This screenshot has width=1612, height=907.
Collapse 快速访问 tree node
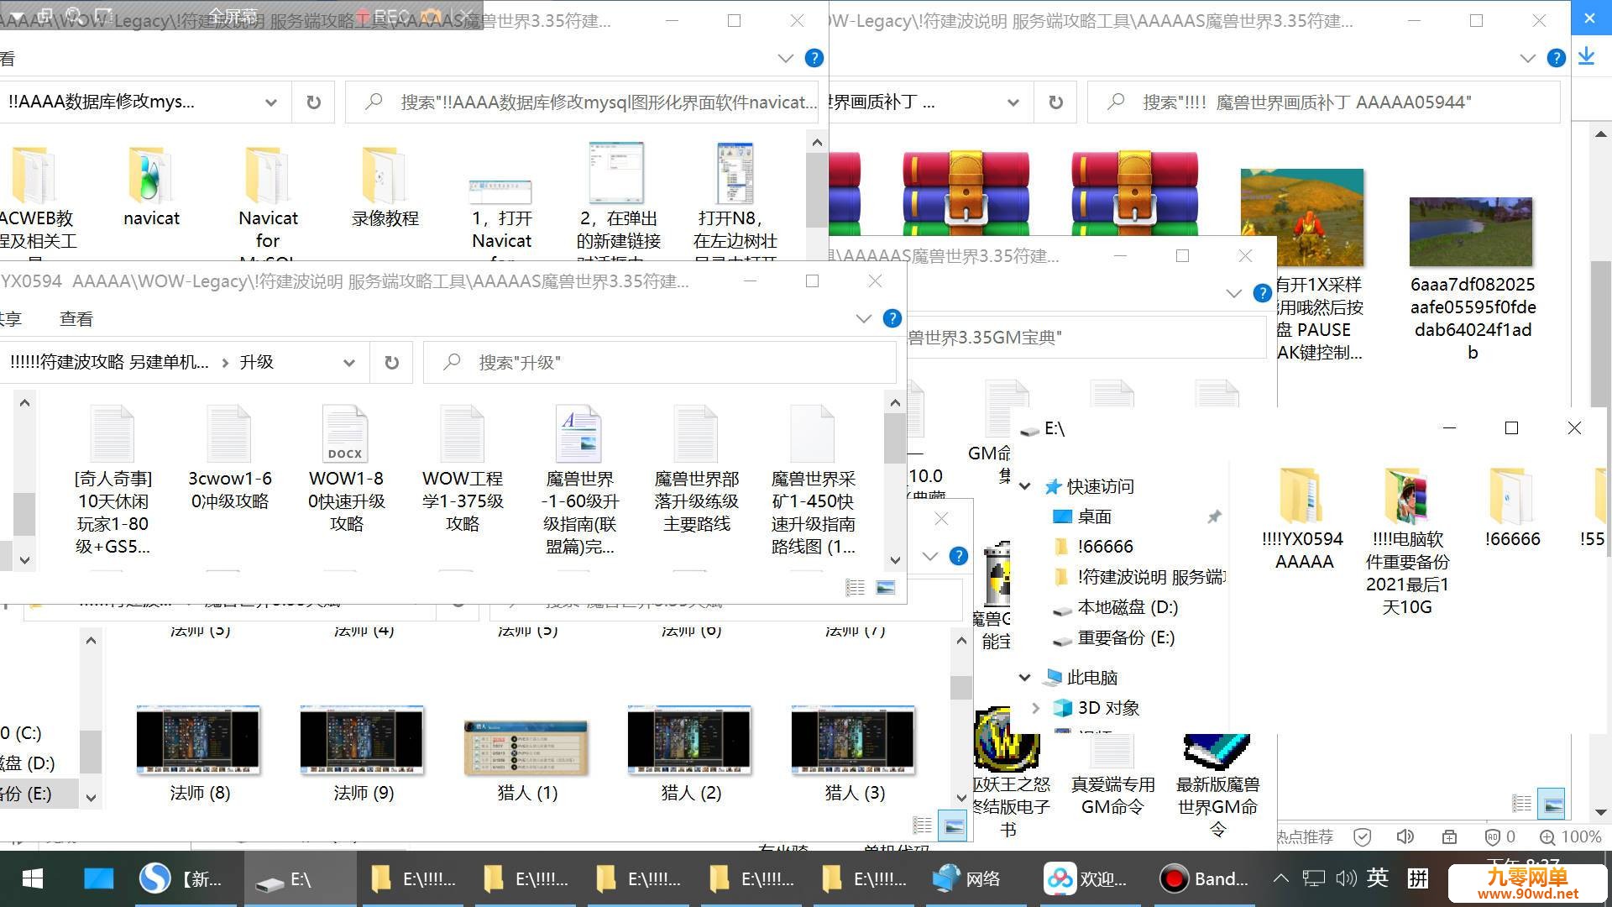pyautogui.click(x=1025, y=486)
